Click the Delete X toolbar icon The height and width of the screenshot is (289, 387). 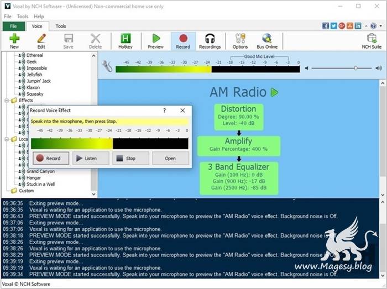[x=95, y=41]
